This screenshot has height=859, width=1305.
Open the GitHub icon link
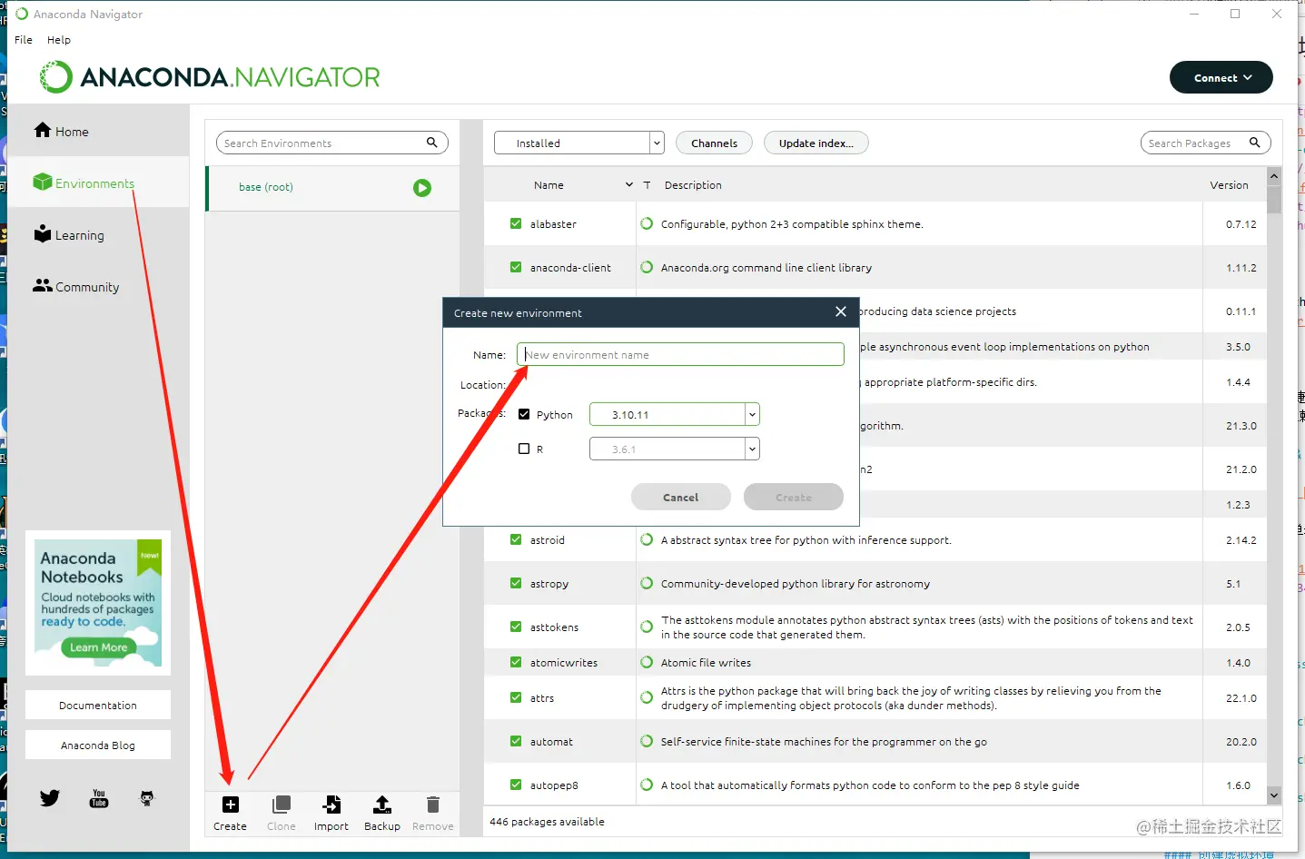click(147, 798)
